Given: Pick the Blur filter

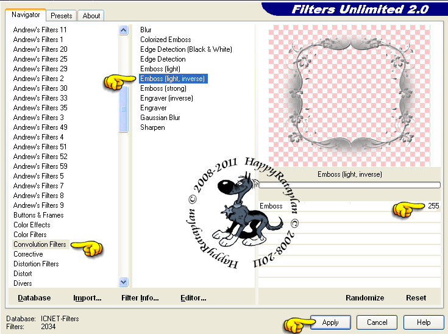Looking at the screenshot, I should [x=146, y=30].
